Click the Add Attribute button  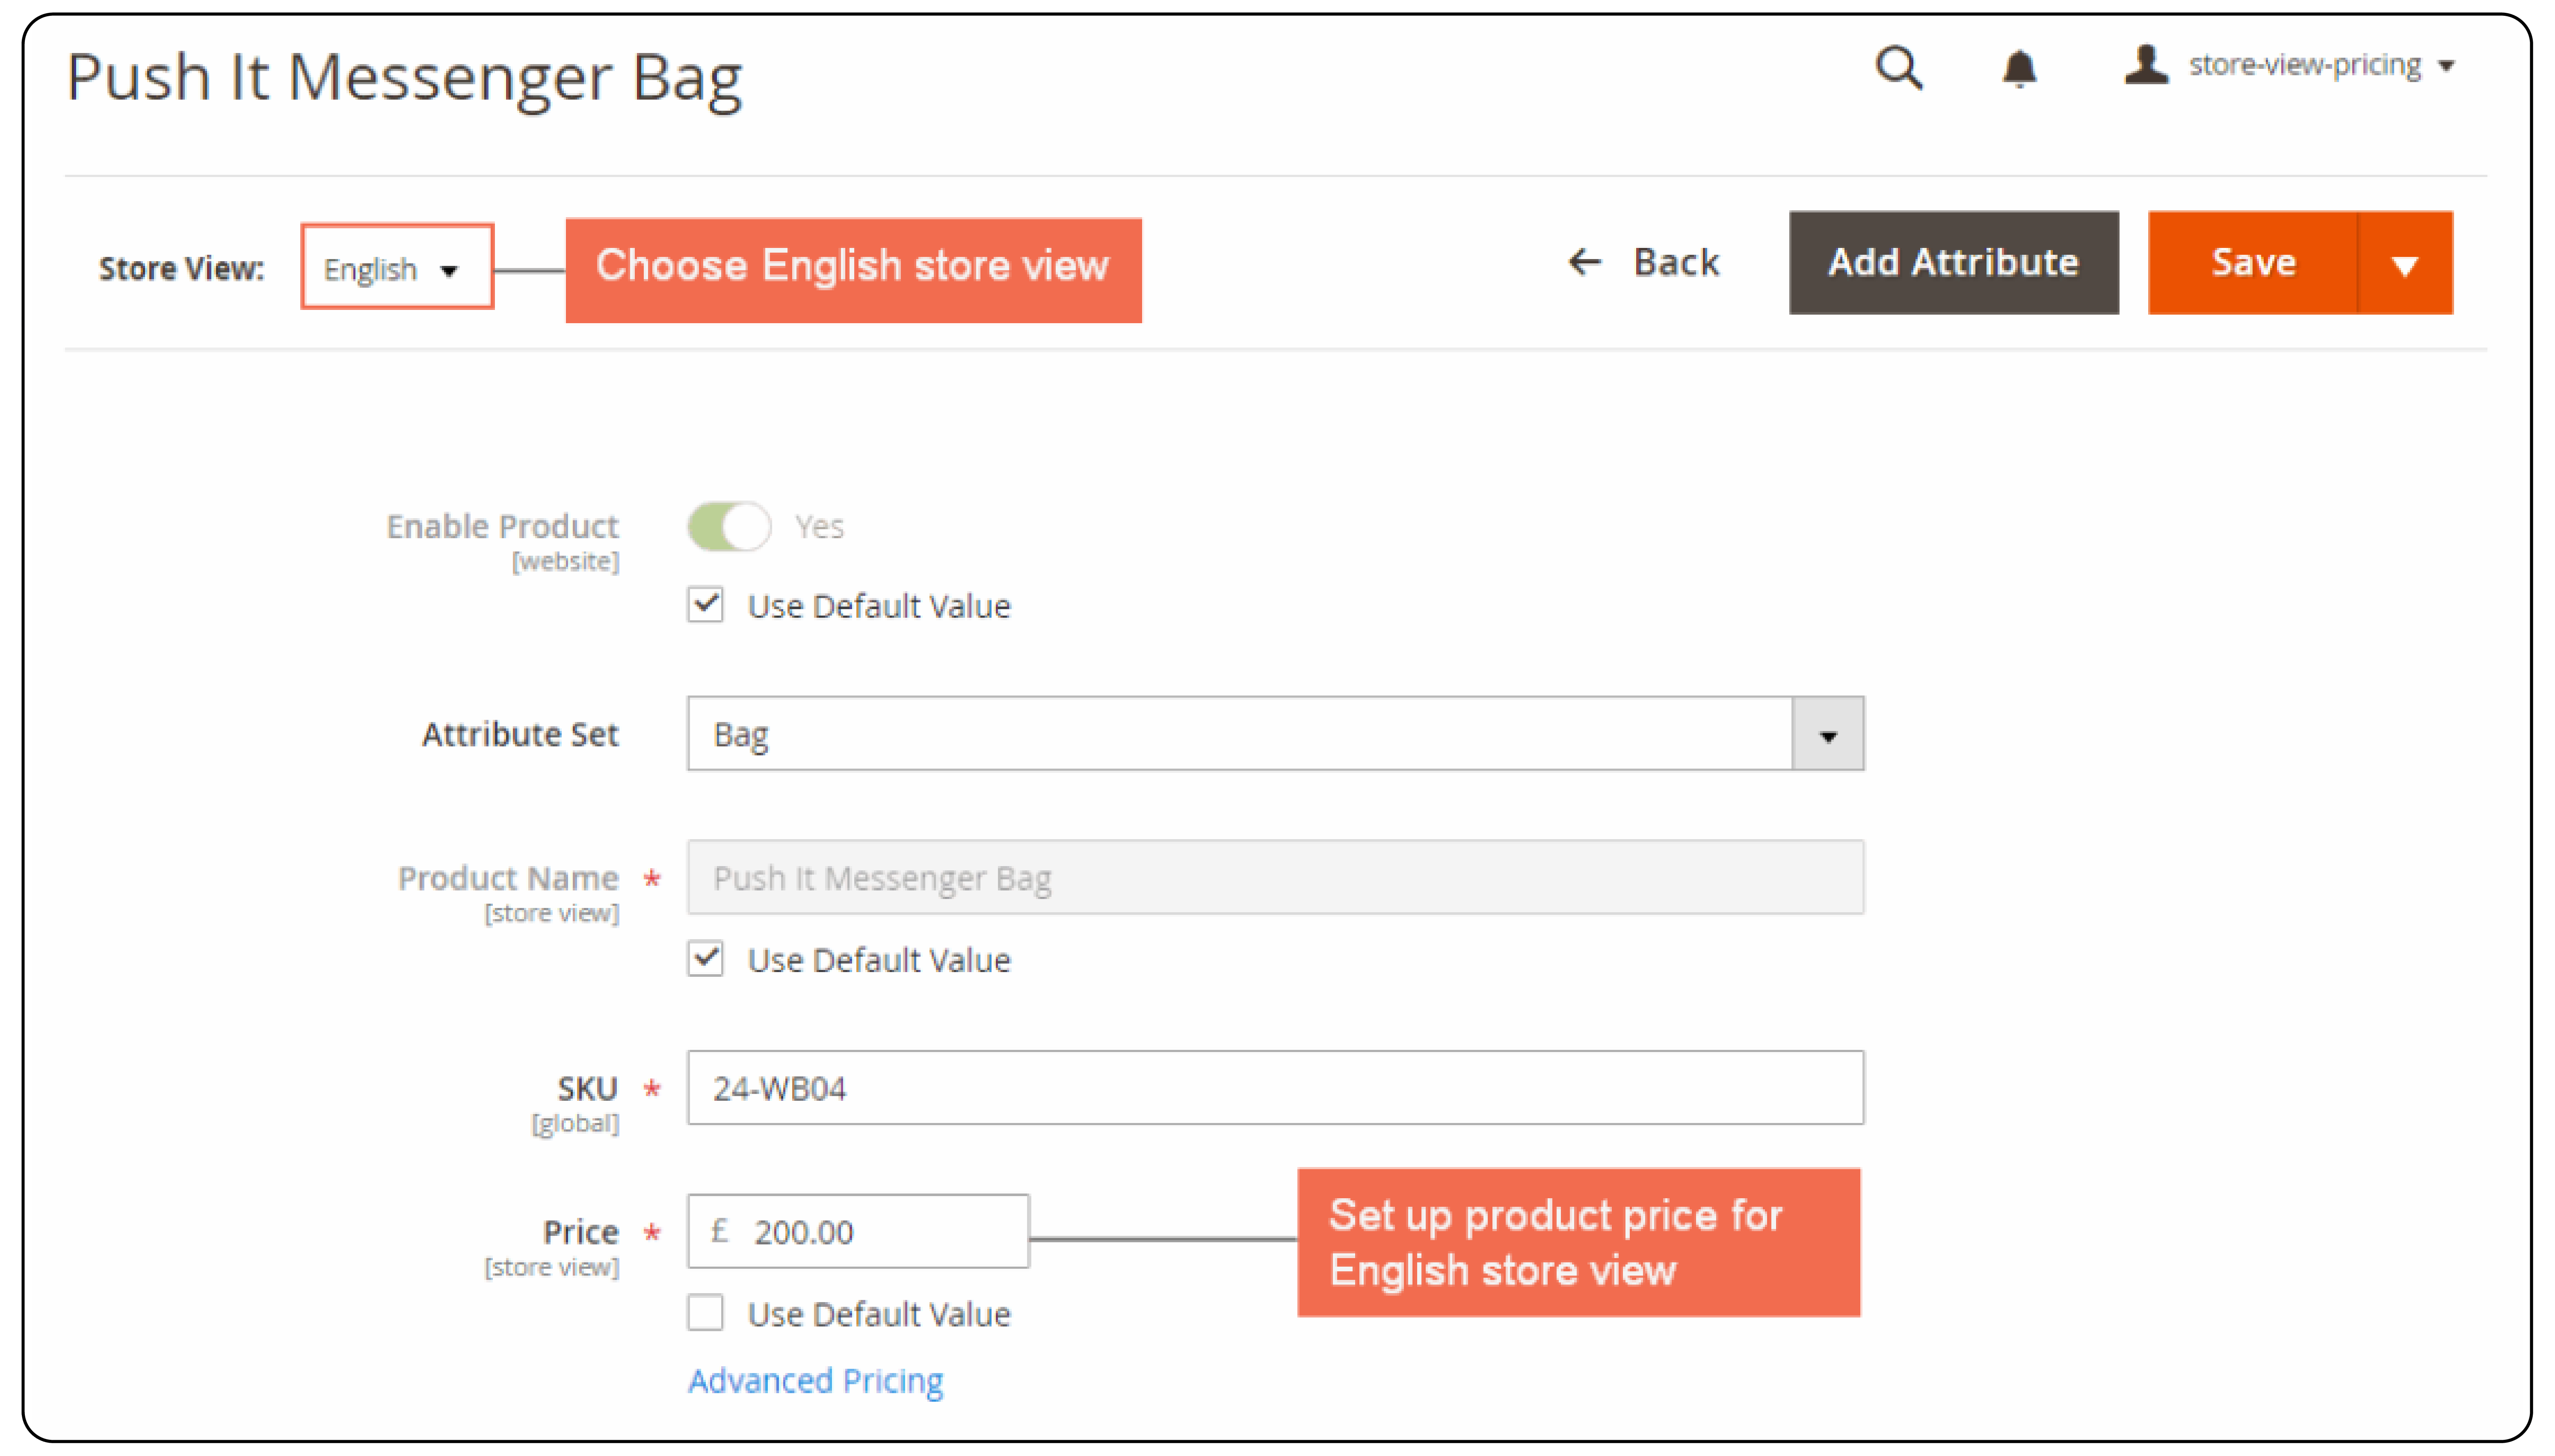(x=1953, y=262)
